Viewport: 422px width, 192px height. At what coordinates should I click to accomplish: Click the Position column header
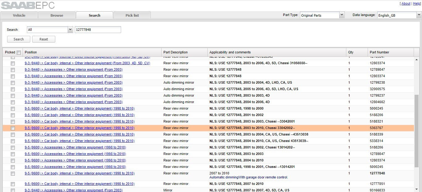(x=92, y=52)
